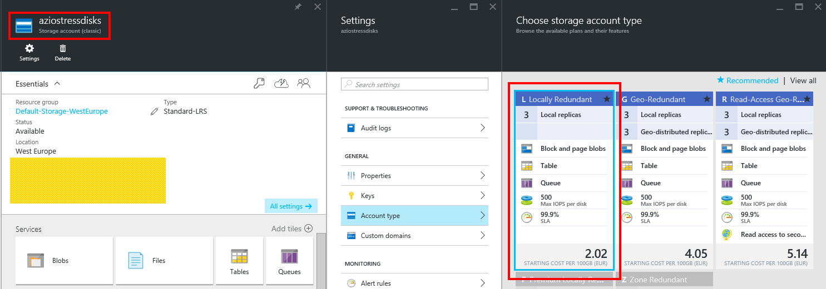Expand the Keys chevron
The height and width of the screenshot is (289, 826).
click(x=482, y=196)
